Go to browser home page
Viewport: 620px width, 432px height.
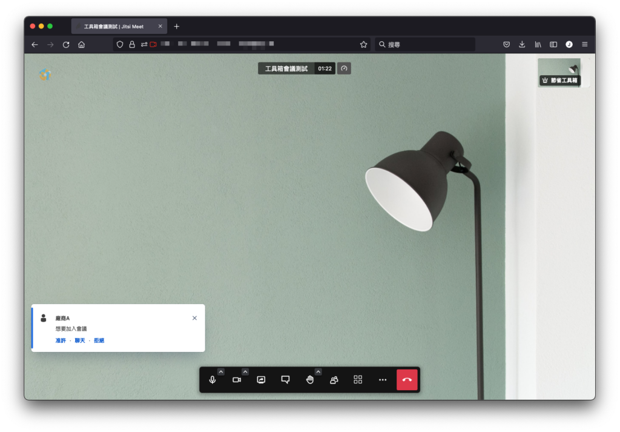[82, 45]
